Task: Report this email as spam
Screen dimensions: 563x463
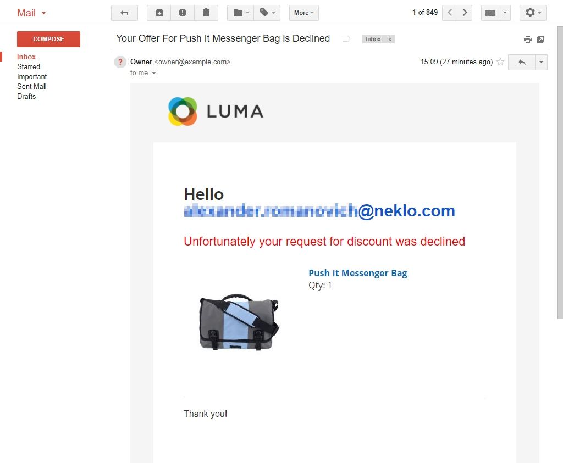Action: click(x=183, y=13)
